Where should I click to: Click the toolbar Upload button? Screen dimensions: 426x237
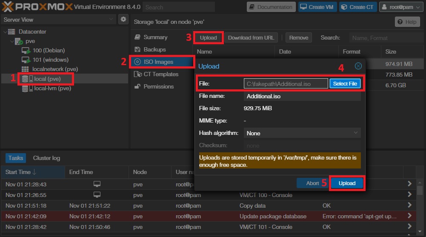click(209, 38)
